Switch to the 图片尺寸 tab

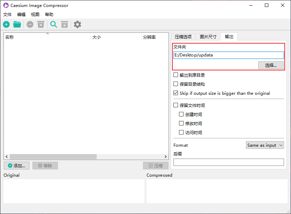coord(208,37)
